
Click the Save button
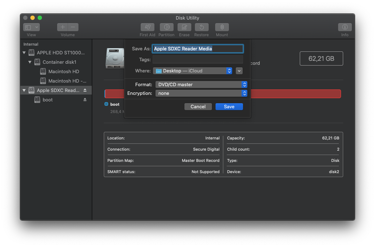[229, 106]
